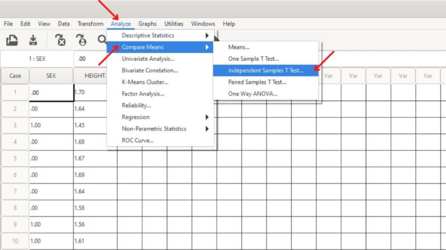Click row header for case 5
The image size is (446, 250).
click(15, 158)
